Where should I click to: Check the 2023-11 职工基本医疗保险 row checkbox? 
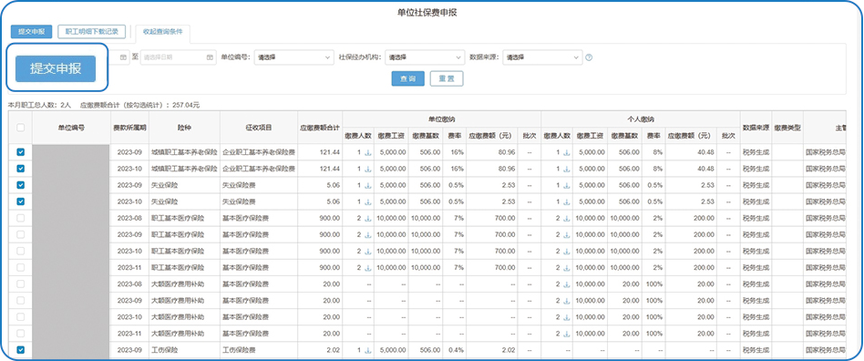pos(21,268)
